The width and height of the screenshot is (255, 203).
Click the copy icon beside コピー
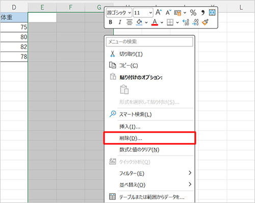point(112,65)
